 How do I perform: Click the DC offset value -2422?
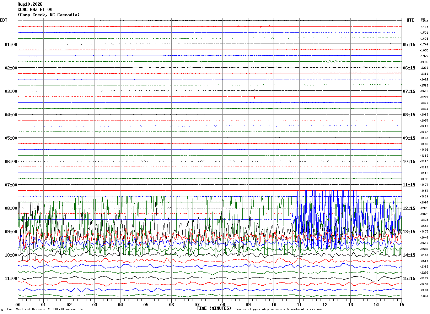point(424,79)
